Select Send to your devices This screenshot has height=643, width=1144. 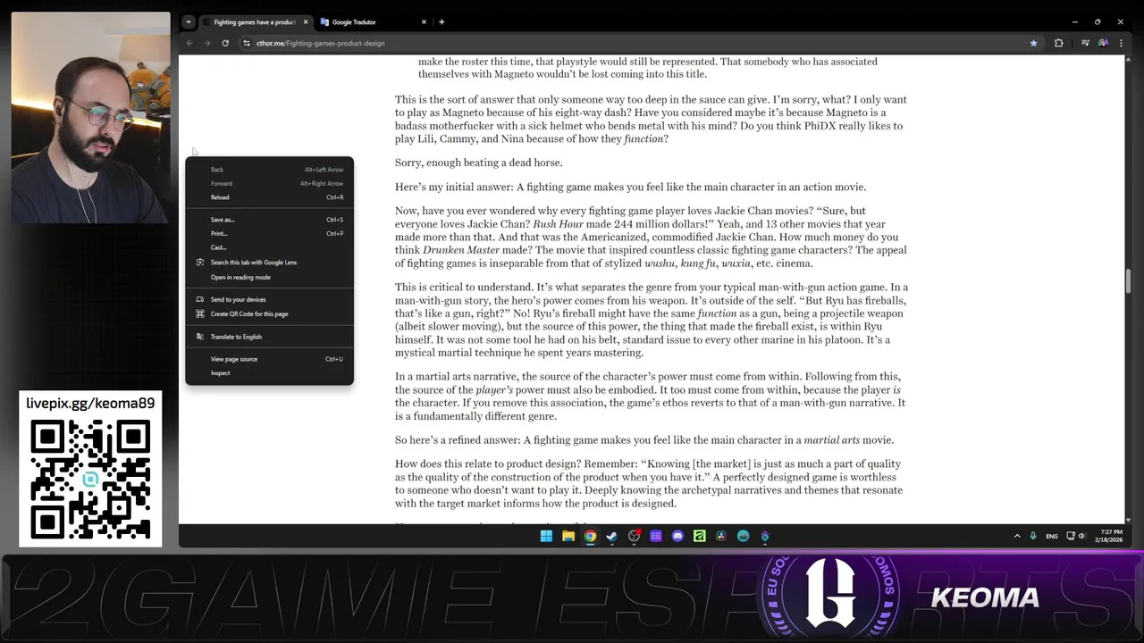click(x=269, y=299)
